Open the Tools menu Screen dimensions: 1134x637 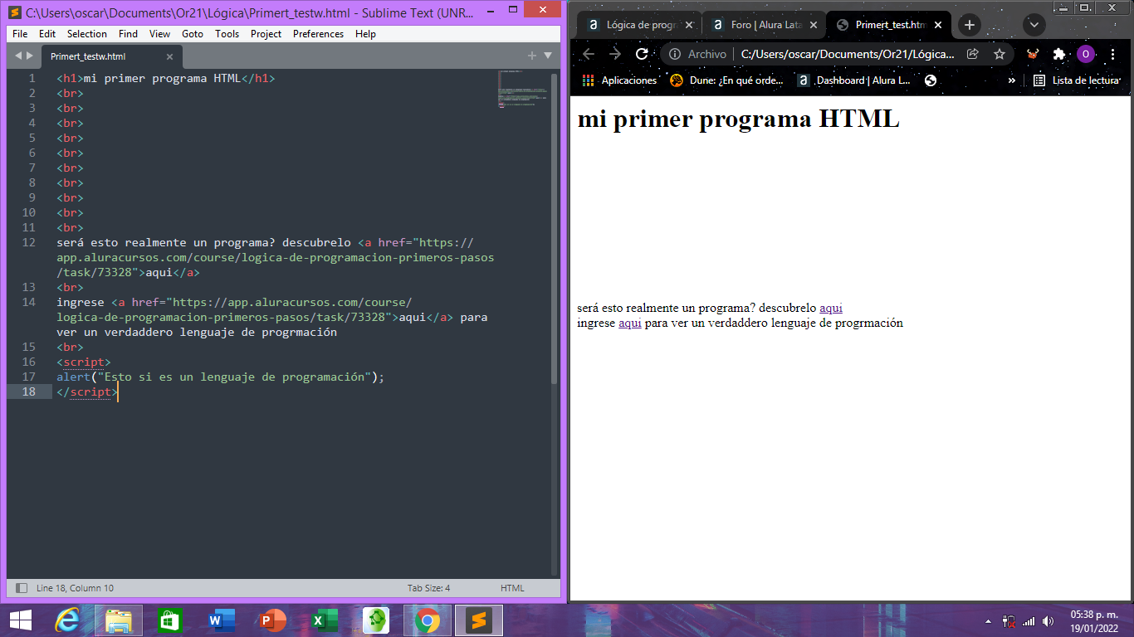coord(227,34)
